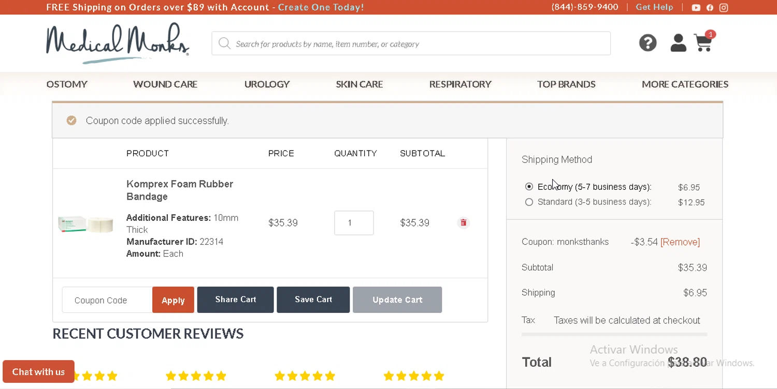Click the Manufacturer ID 22314 text
The width and height of the screenshot is (777, 389).
coord(175,242)
